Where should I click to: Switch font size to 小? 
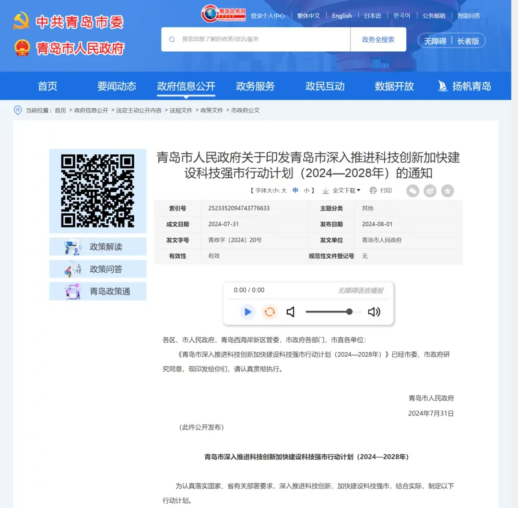pos(306,190)
